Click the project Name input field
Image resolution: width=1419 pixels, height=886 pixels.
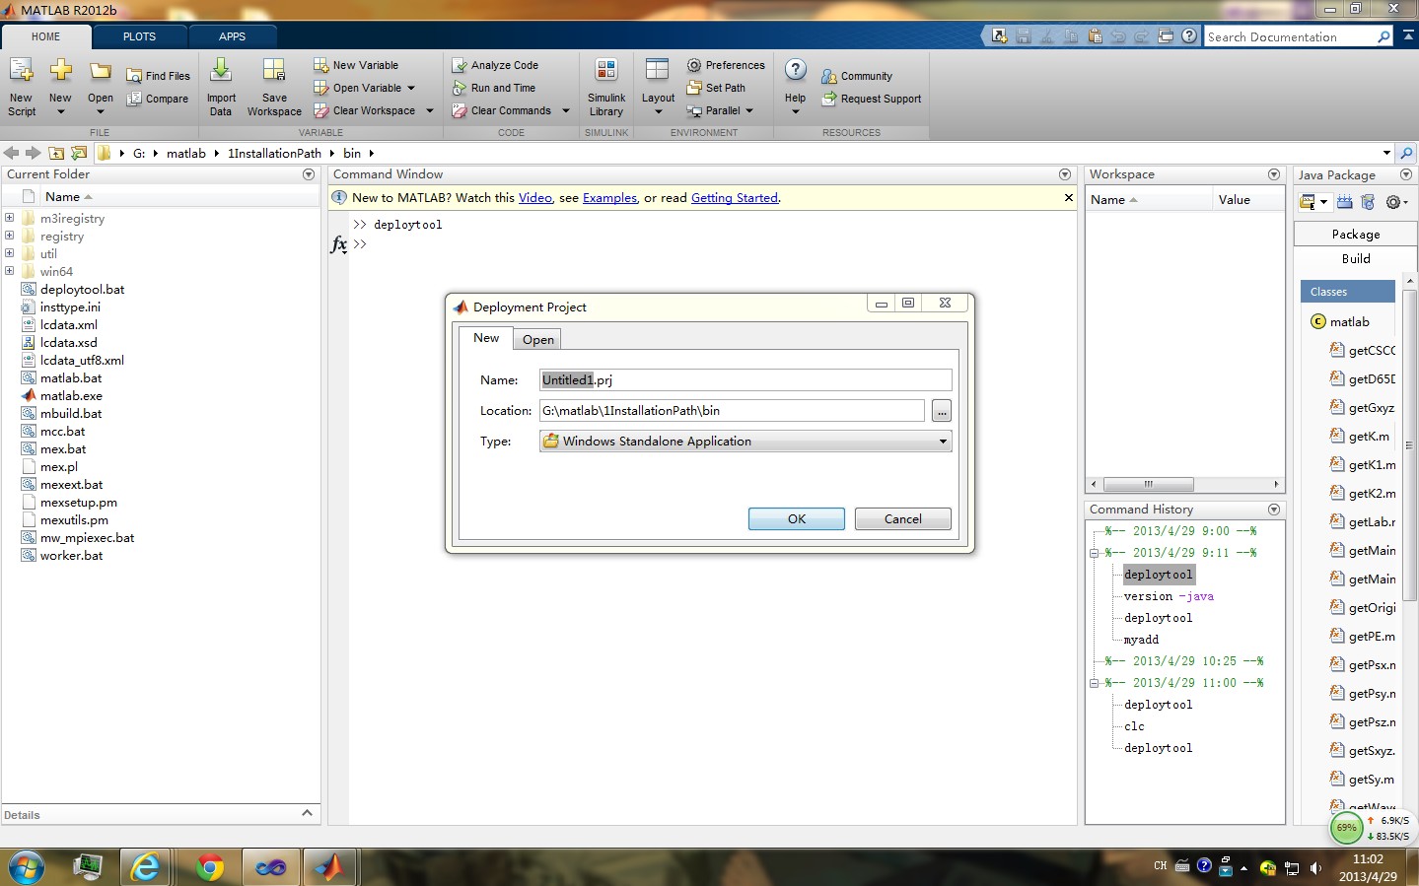click(x=745, y=380)
